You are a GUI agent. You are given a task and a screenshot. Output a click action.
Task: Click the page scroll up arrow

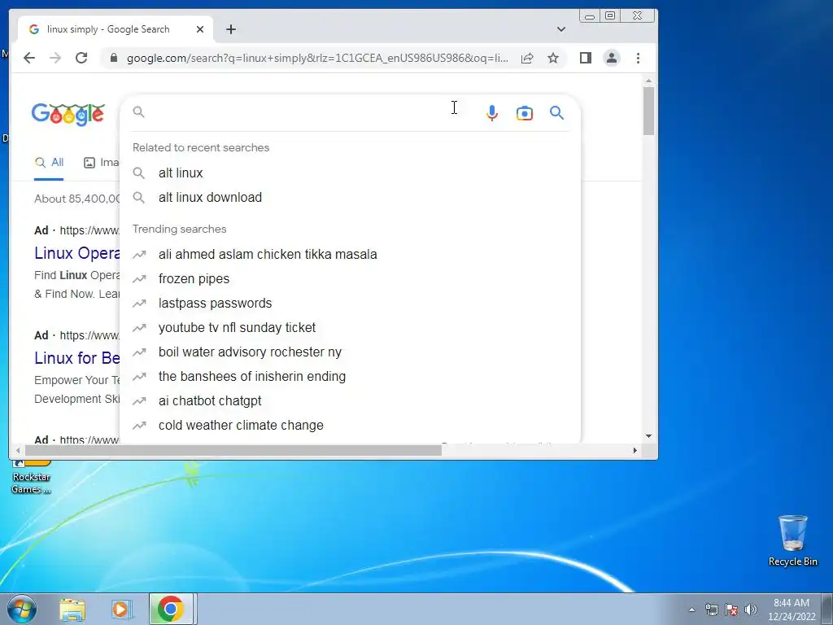click(648, 81)
